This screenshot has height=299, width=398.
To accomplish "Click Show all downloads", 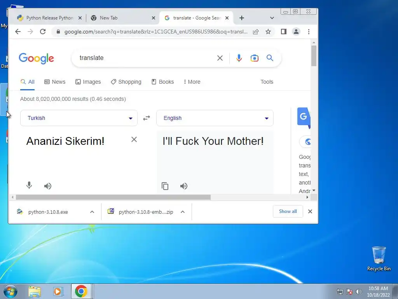I will 288,211.
